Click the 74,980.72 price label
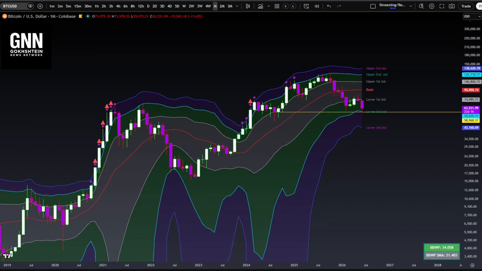This screenshot has width=482, height=271. (471, 100)
